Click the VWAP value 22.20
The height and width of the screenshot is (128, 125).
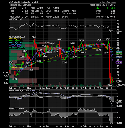56,17
